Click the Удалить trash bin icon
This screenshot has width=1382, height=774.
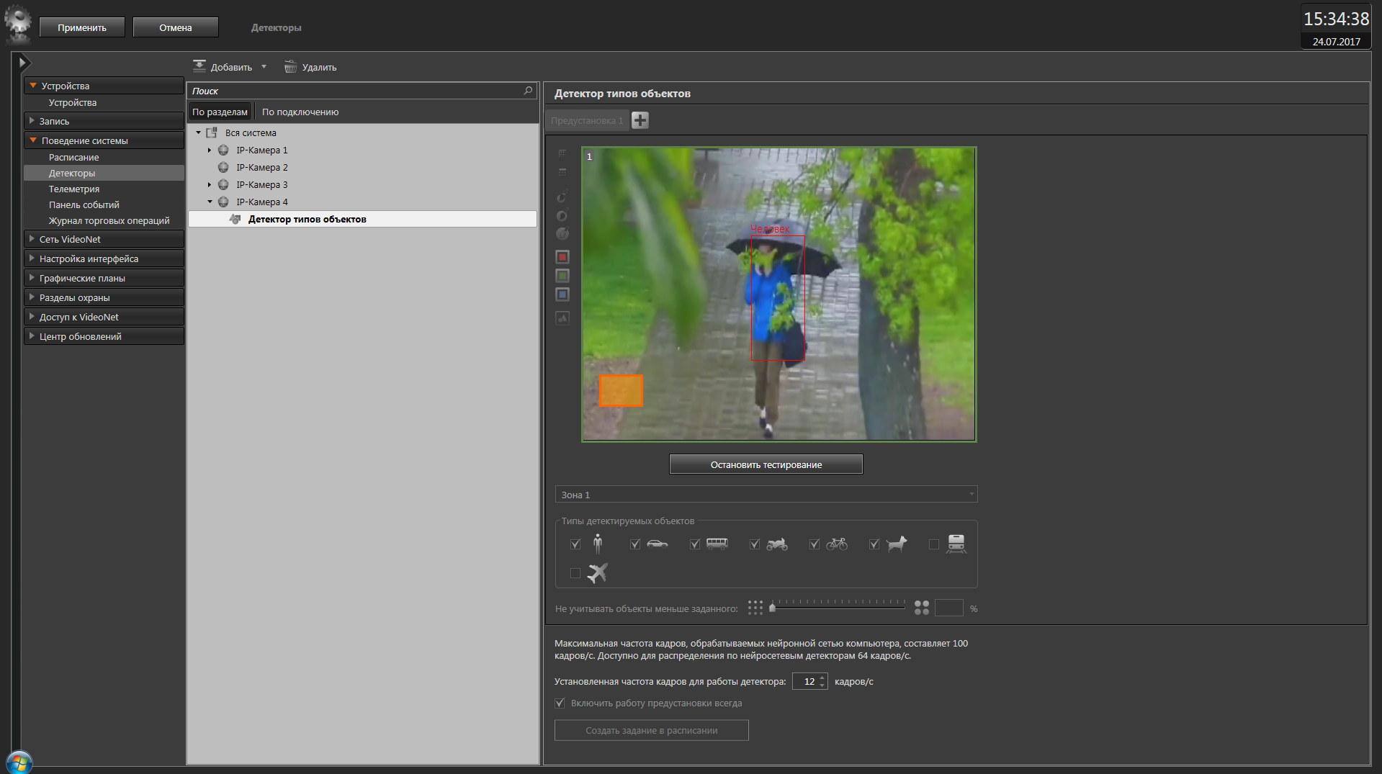[x=290, y=66]
